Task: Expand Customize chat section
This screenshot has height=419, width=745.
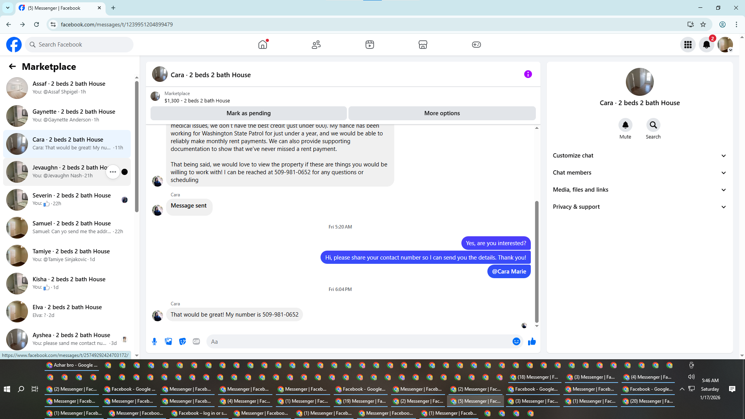Action: [x=639, y=156]
